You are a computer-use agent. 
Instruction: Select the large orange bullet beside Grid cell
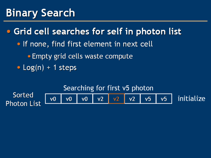click(x=9, y=32)
